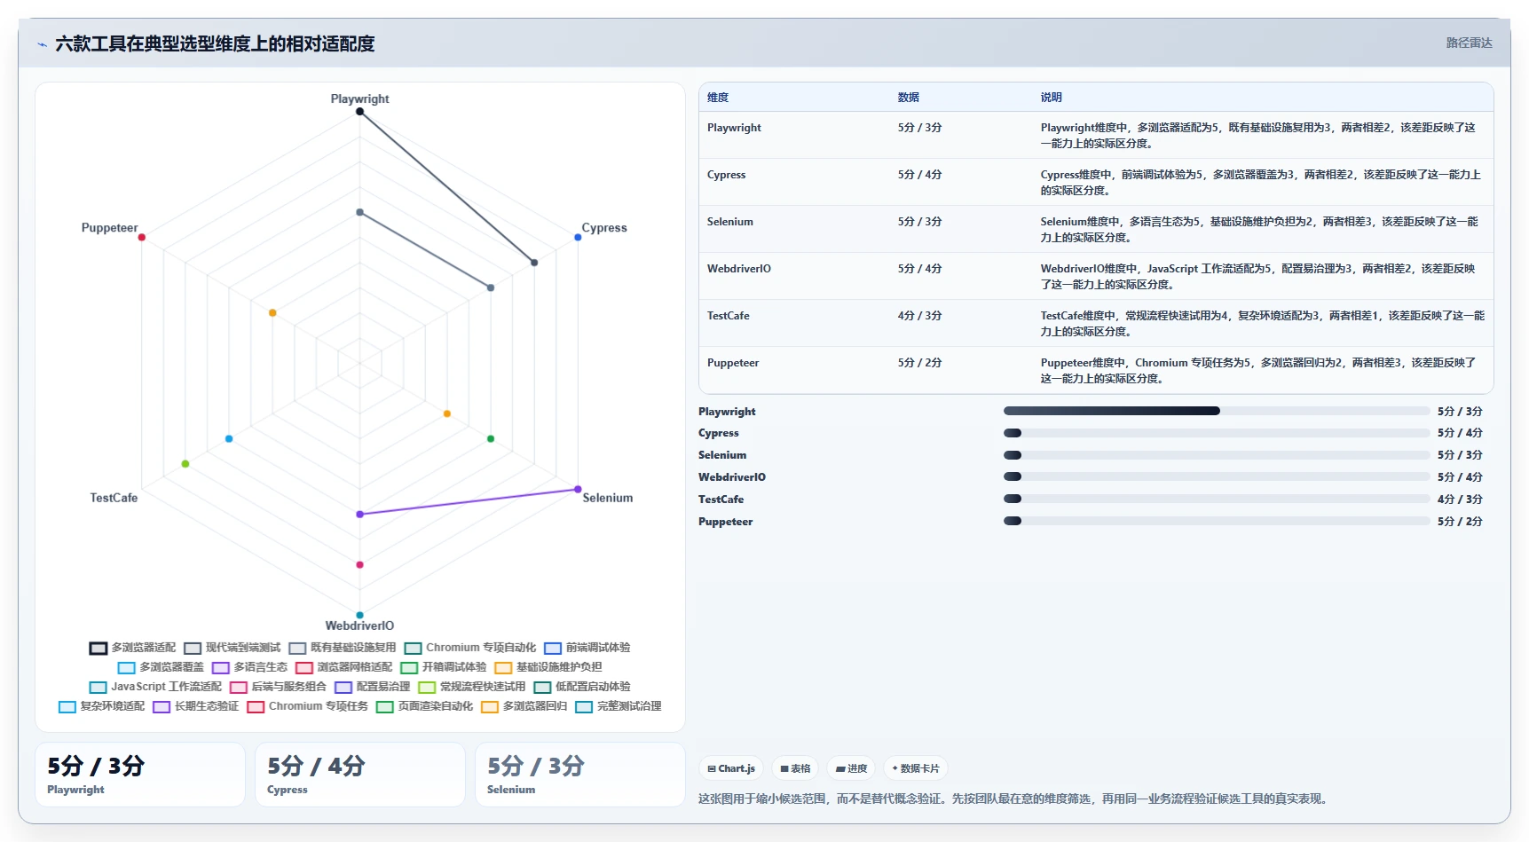Click the Selenium progress bar
1529x842 pixels.
[1217, 455]
